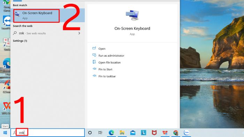Click the blue L app icon

pyautogui.click(x=144, y=133)
